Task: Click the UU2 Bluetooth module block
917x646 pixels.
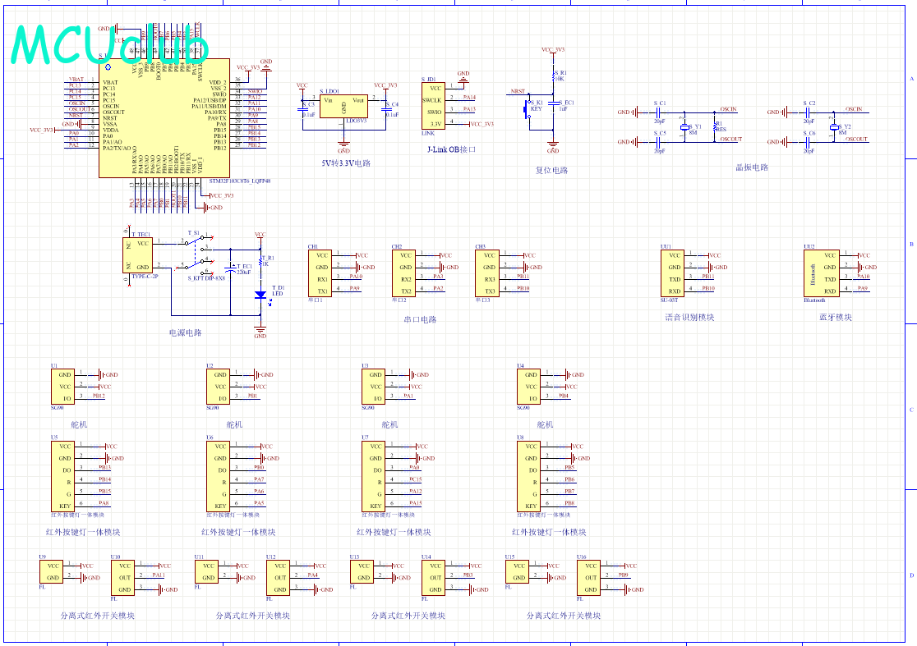Action: (822, 273)
